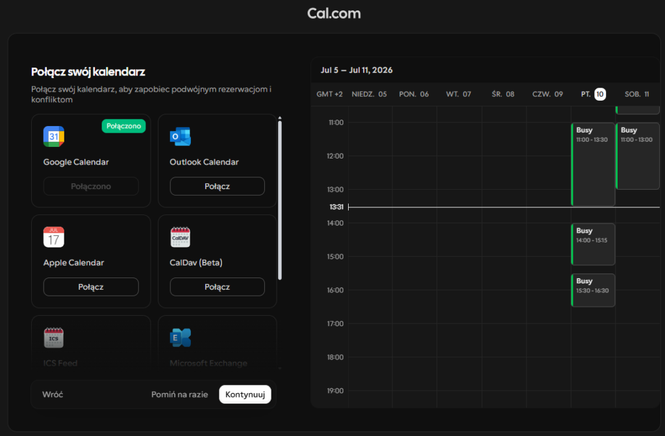Screen dimensions: 665x436
Task: Click the Microsoft Exchange icon
Action: pyautogui.click(x=181, y=337)
